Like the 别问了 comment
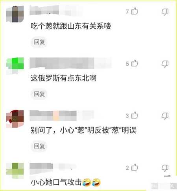 [x=135, y=115]
